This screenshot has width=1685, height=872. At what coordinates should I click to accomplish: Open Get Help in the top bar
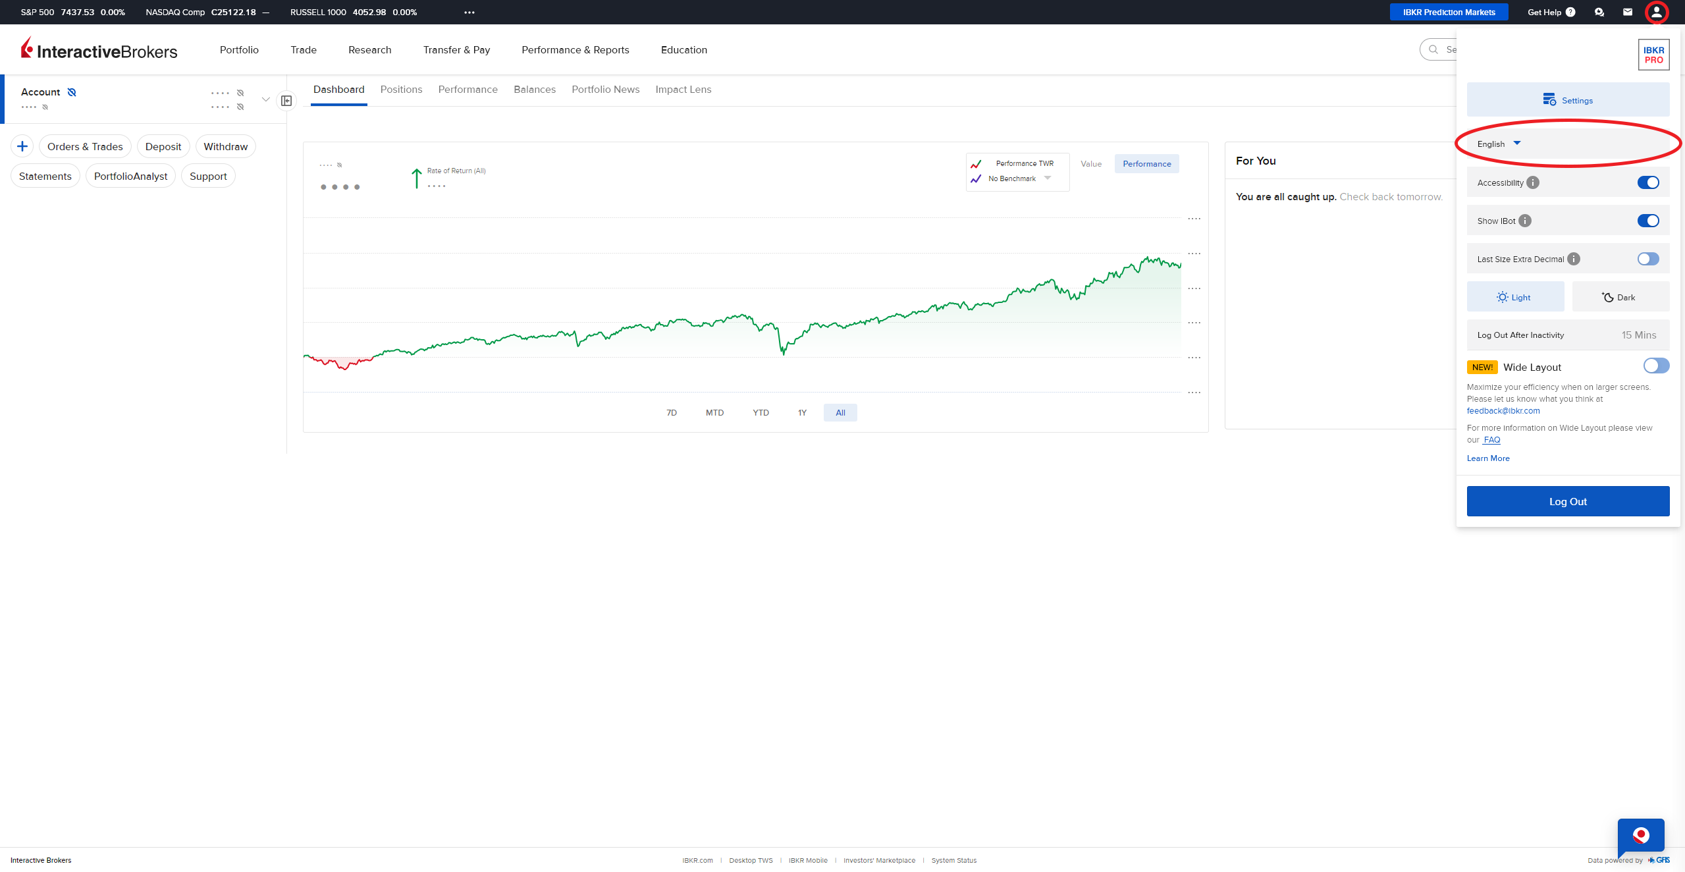(x=1551, y=13)
